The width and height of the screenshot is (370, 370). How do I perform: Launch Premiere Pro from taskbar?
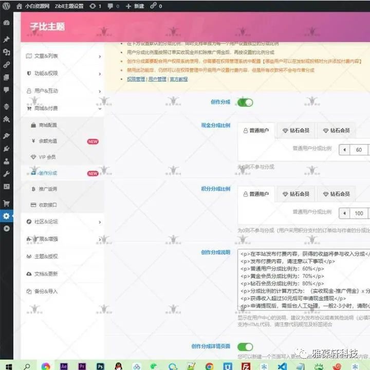[x=82, y=366]
